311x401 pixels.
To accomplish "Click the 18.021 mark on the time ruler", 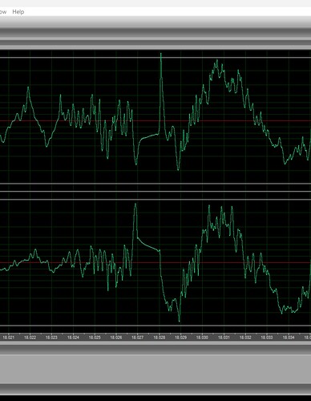I will click(8, 338).
